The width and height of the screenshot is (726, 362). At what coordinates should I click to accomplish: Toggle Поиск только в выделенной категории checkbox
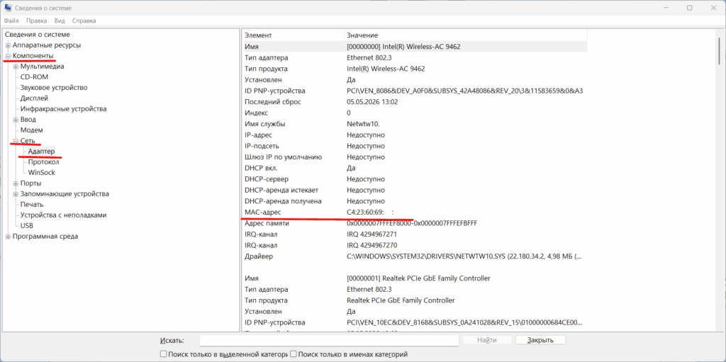point(163,354)
